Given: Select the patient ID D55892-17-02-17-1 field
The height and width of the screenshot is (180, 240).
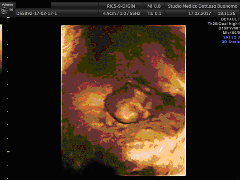Looking at the screenshot, I should click(37, 14).
